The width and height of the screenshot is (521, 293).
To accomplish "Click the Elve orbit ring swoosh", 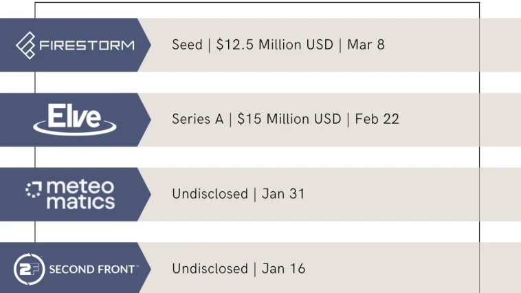I will click(x=75, y=128).
